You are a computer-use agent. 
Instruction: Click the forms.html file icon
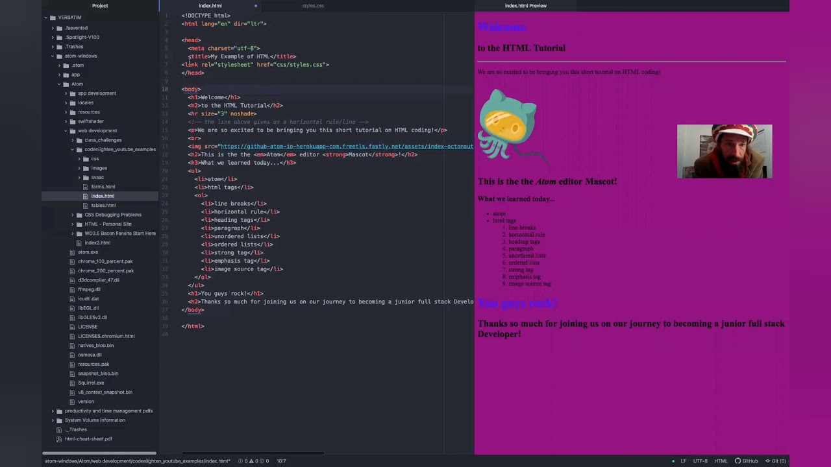point(86,187)
